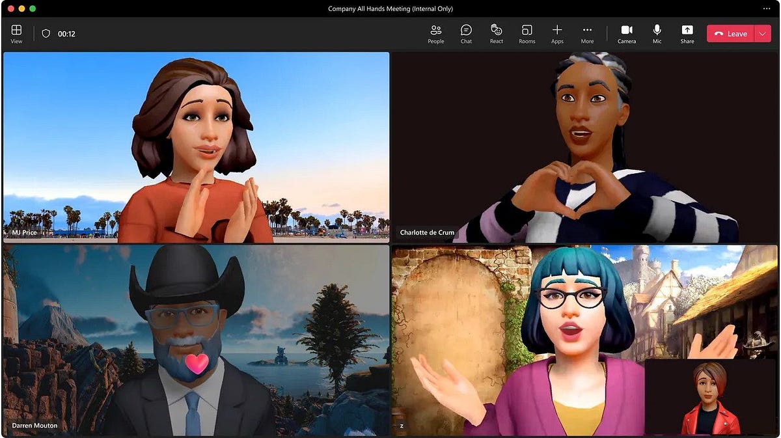The width and height of the screenshot is (781, 438).
Task: Open the title bar ellipsis menu
Action: [x=766, y=8]
